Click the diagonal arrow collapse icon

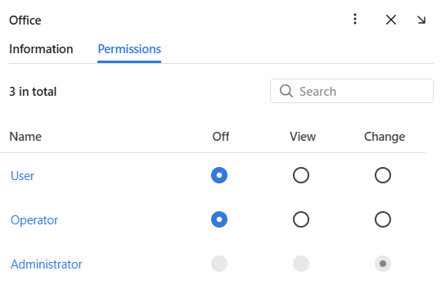coord(421,20)
